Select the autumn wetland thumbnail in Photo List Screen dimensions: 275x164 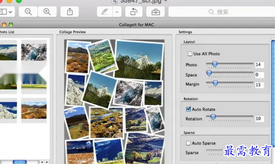click(x=34, y=110)
